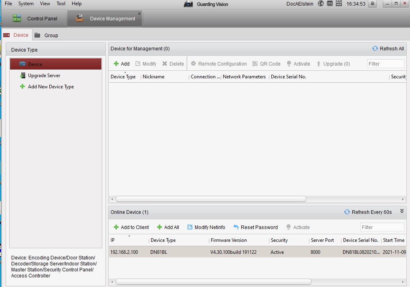The height and width of the screenshot is (287, 410).
Task: Click Activate in the Online Device toolbar
Action: [298, 227]
